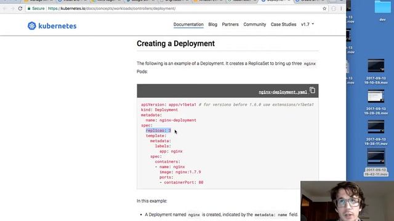The image size is (394, 221).
Task: Click the Kubernetes wheel logo
Action: (x=32, y=26)
